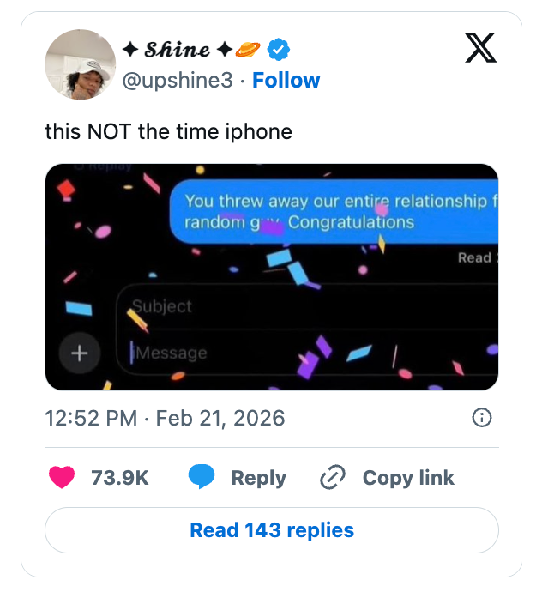Click the X logo in the corner
This screenshot has width=542, height=592.
[x=480, y=47]
